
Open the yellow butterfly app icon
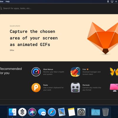[x=114, y=72]
